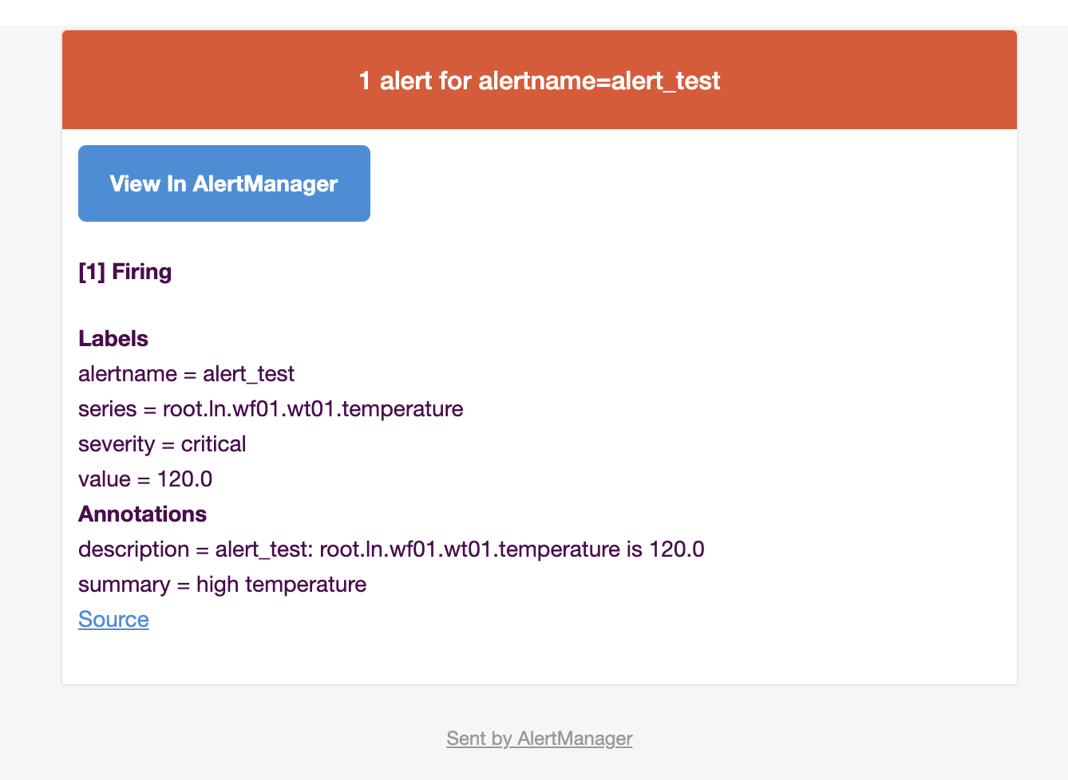
Task: Click the 'description' annotation key
Action: coord(133,550)
